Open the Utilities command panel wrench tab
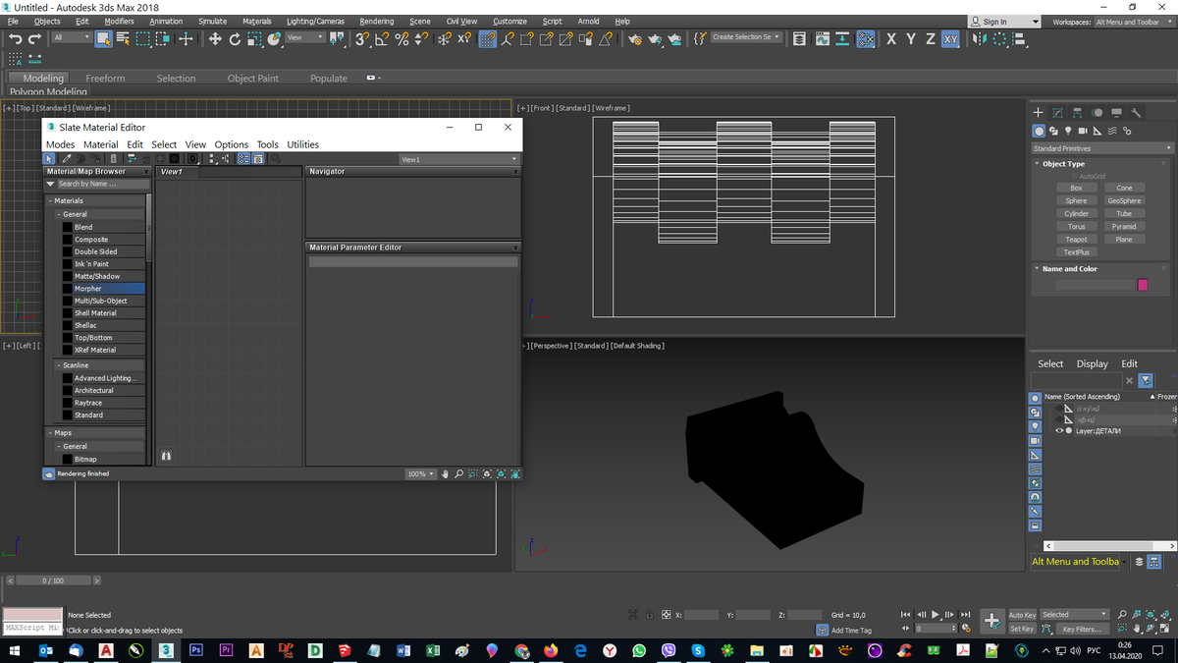This screenshot has height=663, width=1178. [1137, 112]
